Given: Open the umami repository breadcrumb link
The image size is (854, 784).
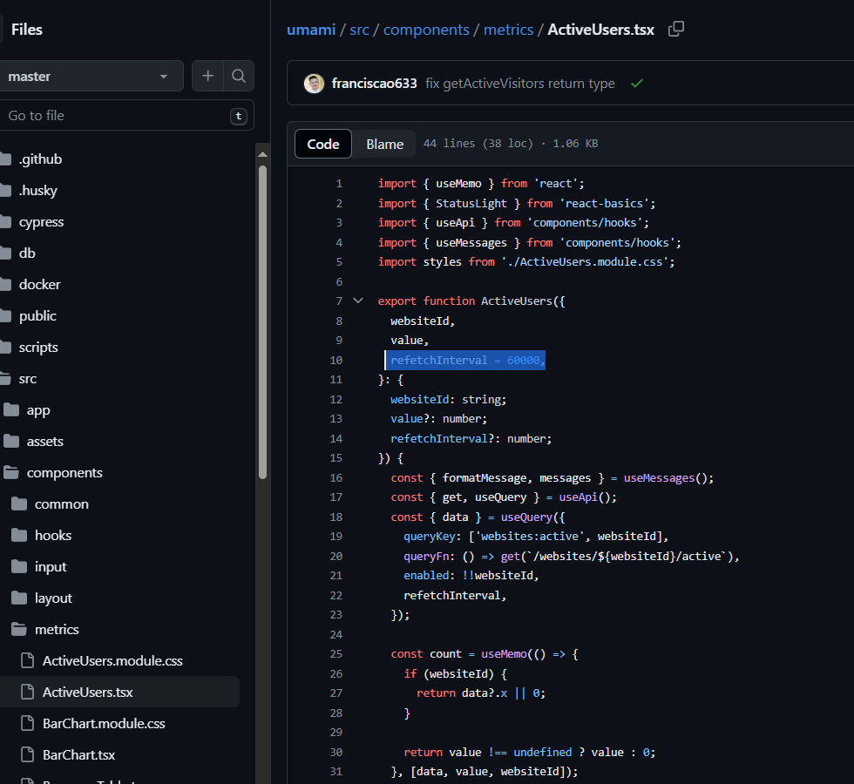Looking at the screenshot, I should [311, 30].
